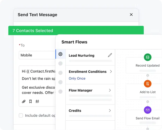Viewport: 162px width, 130px height.
Task: Select the green Record Updated node icon
Action: coord(148,57)
